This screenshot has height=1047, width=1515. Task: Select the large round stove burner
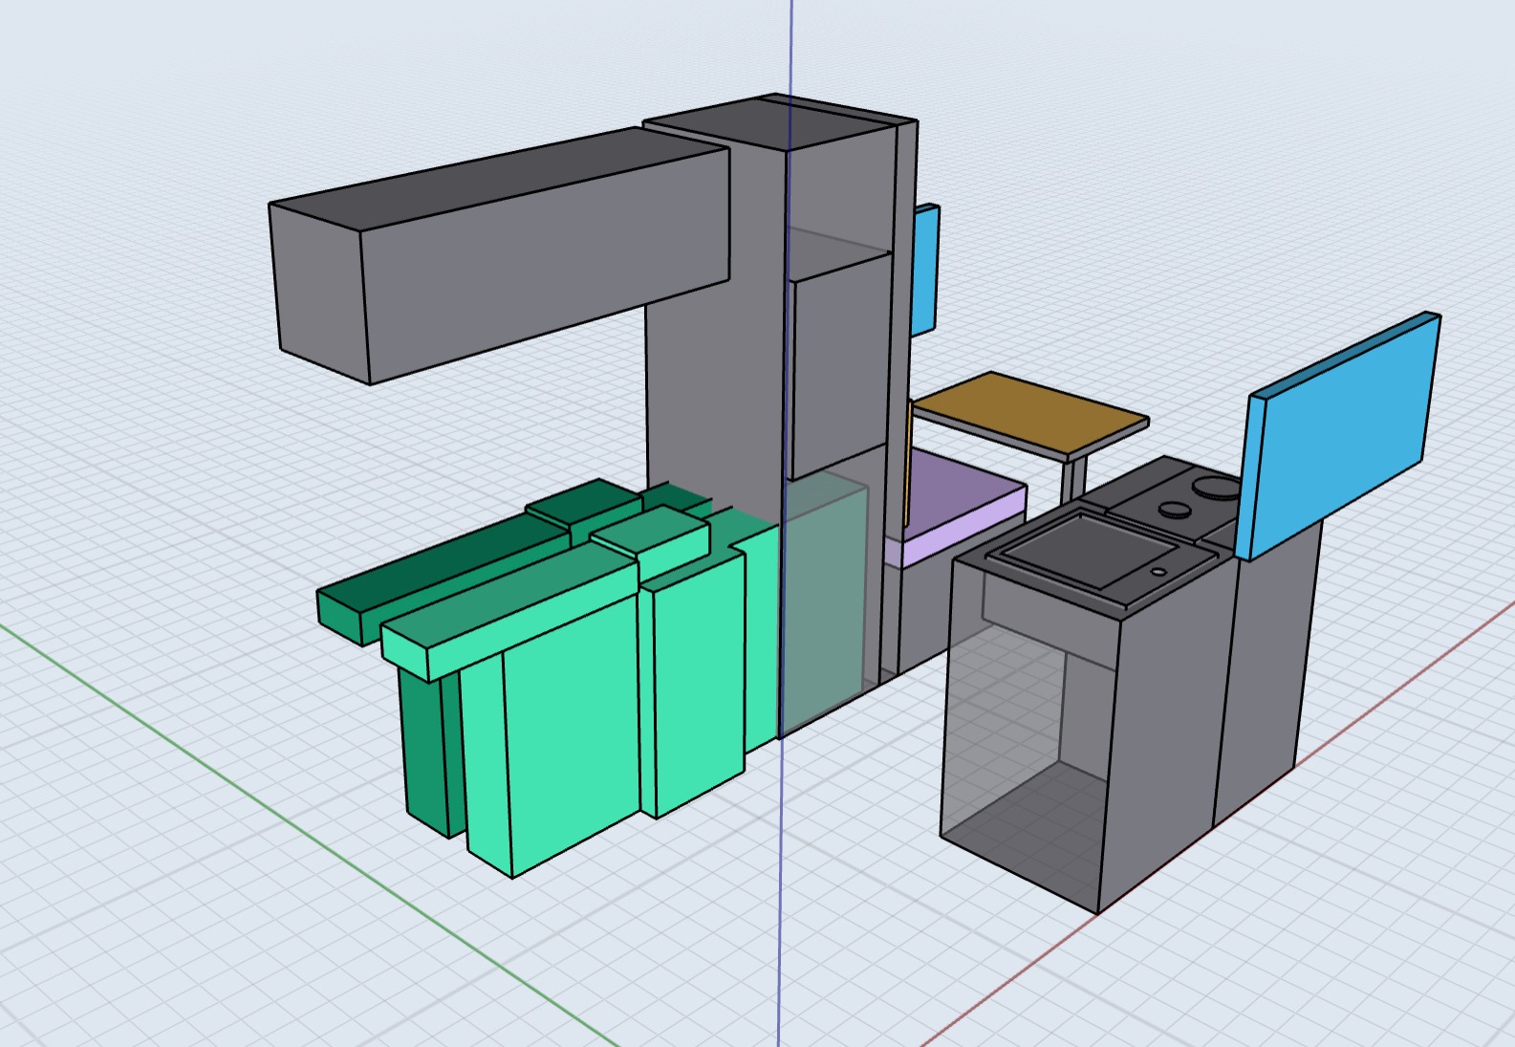tap(1218, 489)
